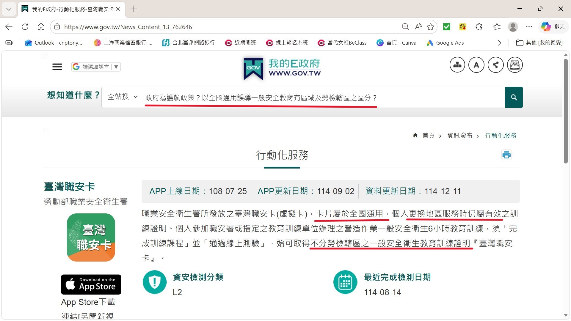The height and width of the screenshot is (321, 571).
Task: Click the green search magnifier button
Action: click(x=514, y=97)
